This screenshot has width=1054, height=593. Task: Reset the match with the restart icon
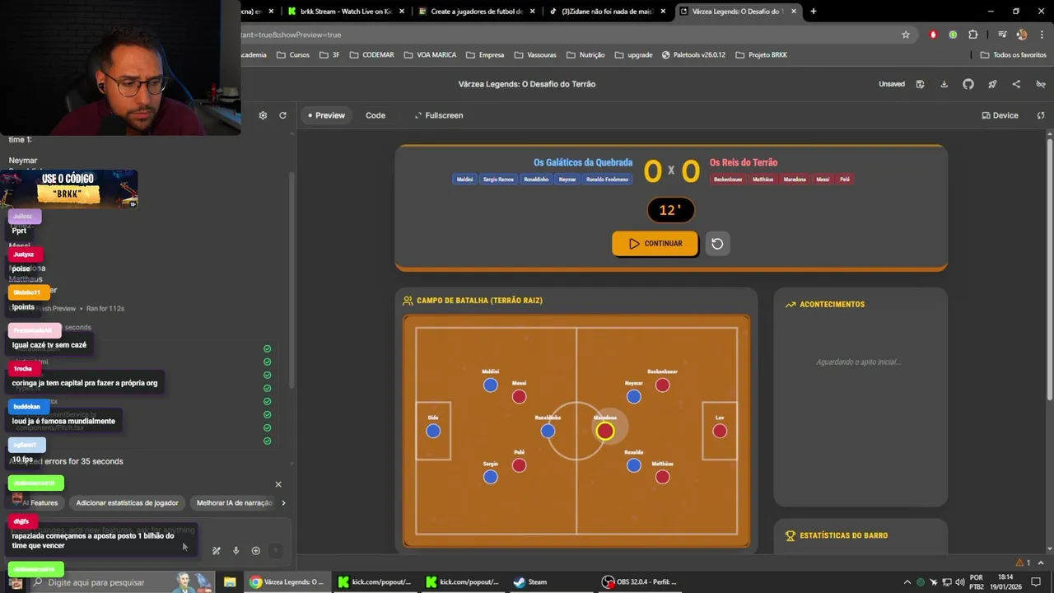(x=717, y=244)
